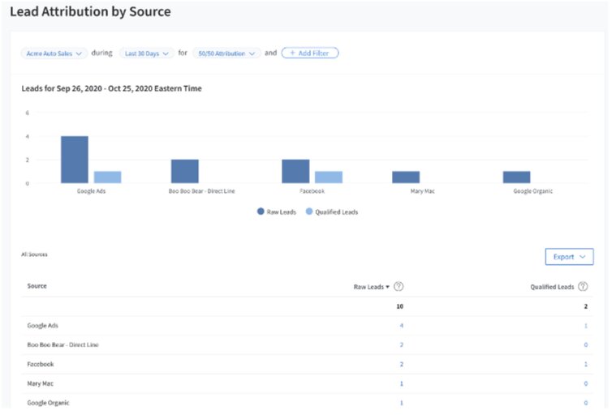This screenshot has height=419, width=616.
Task: Select the Google Ads table row name
Action: [x=42, y=326]
